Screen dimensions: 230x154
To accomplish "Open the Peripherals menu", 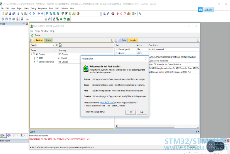I will pos(42,8).
